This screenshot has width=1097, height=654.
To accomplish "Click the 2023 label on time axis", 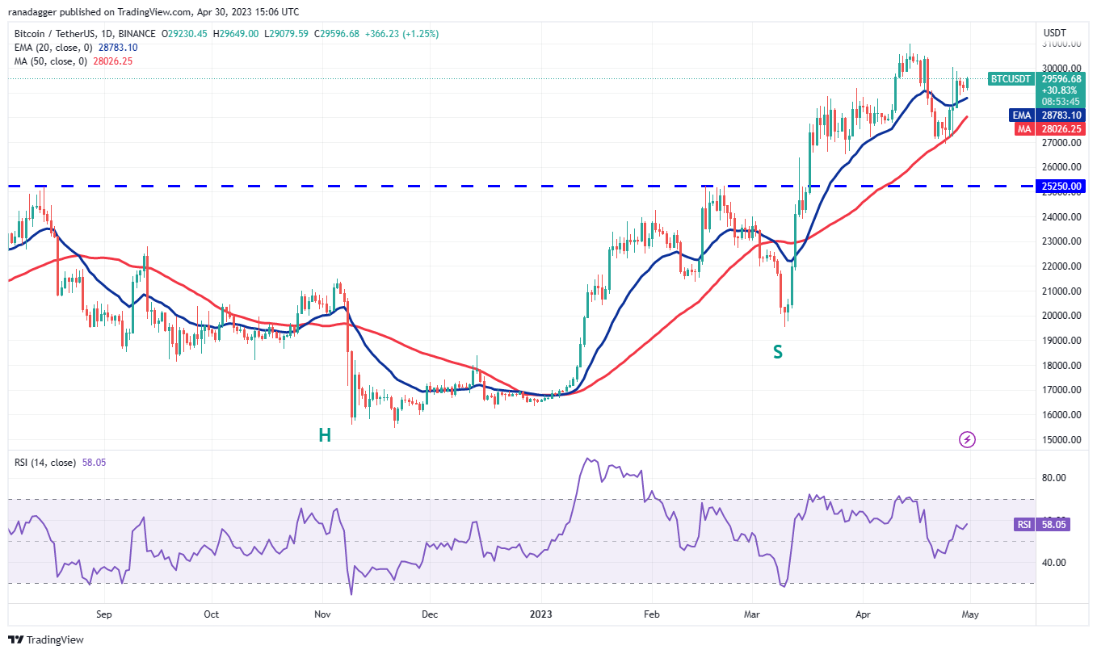I will pyautogui.click(x=540, y=614).
